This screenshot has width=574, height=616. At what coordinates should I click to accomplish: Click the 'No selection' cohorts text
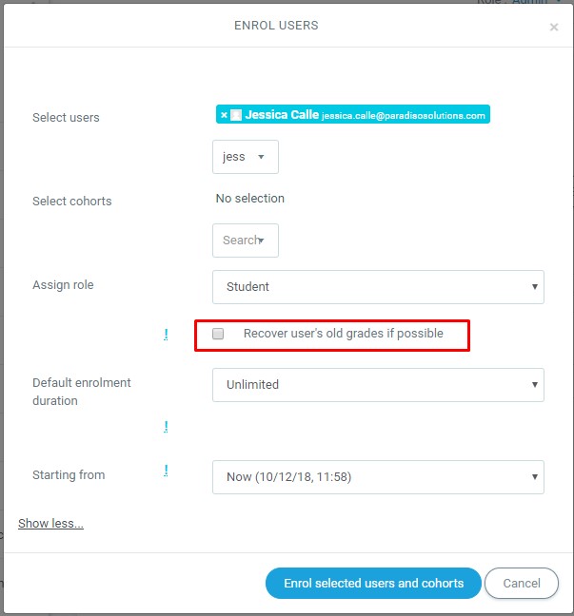pos(250,199)
